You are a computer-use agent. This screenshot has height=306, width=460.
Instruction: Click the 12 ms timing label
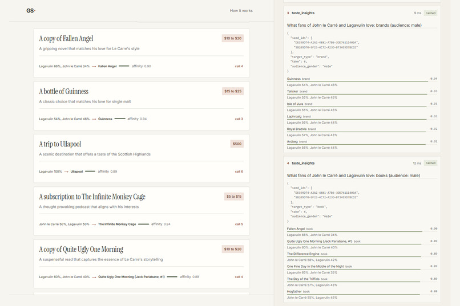click(417, 163)
